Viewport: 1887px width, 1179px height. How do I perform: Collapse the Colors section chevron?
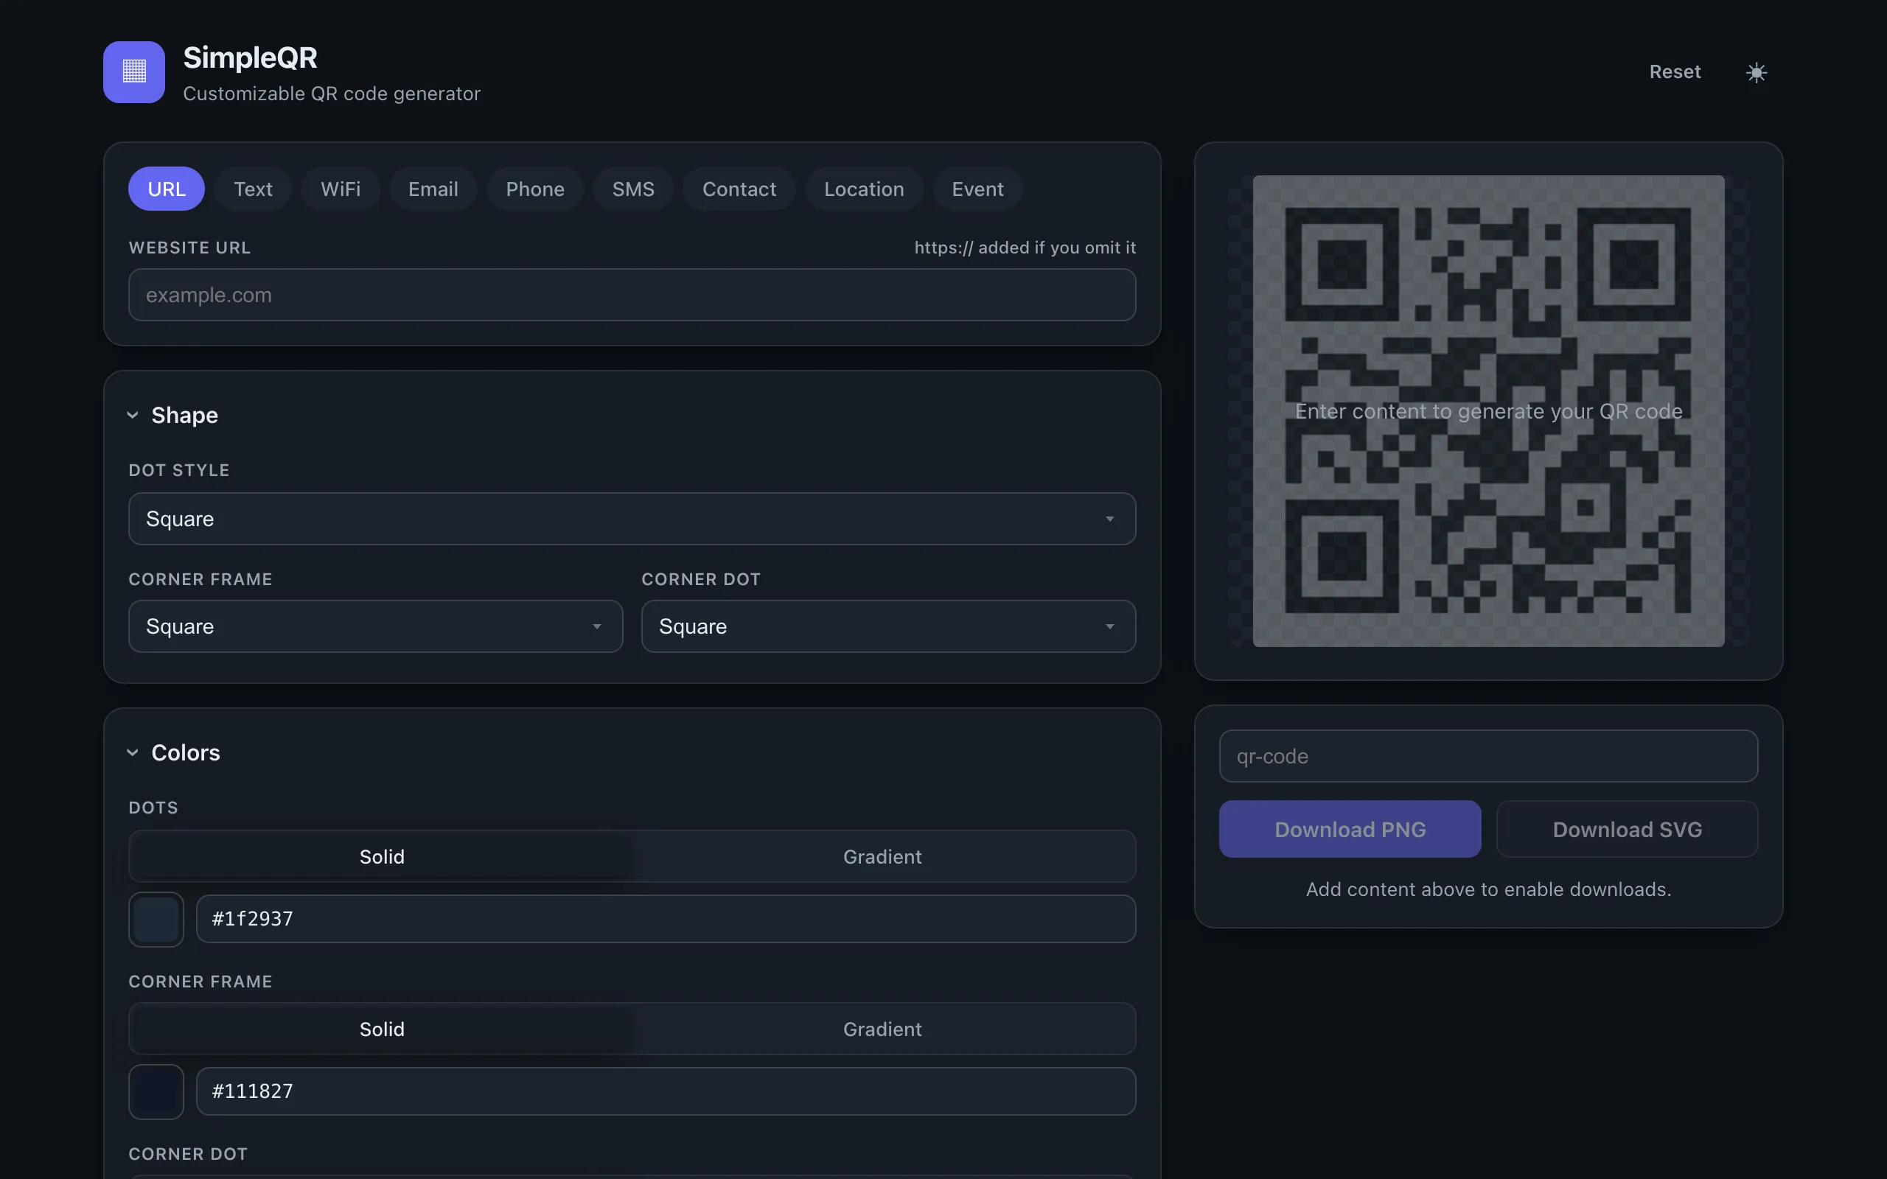133,752
